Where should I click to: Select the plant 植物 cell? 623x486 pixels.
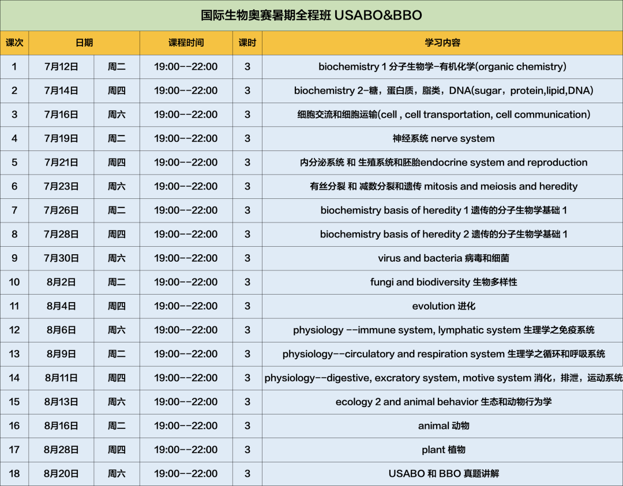442,450
